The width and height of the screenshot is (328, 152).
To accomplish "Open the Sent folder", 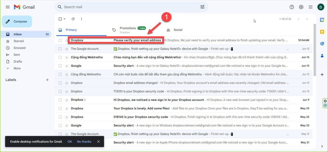I will click(26, 55).
